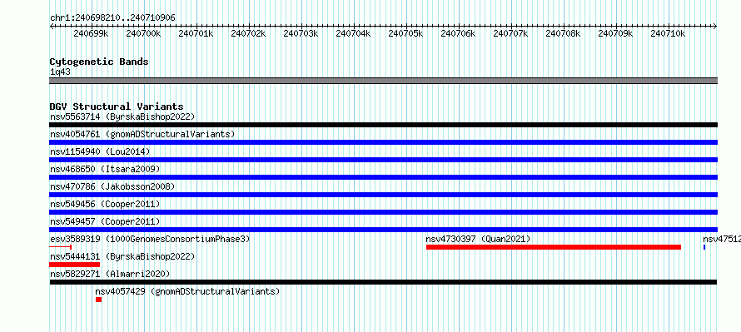Viewport: 741px width, 332px height.
Task: Open the nsv5829271 (Almarri2020) label
Action: tap(110, 274)
